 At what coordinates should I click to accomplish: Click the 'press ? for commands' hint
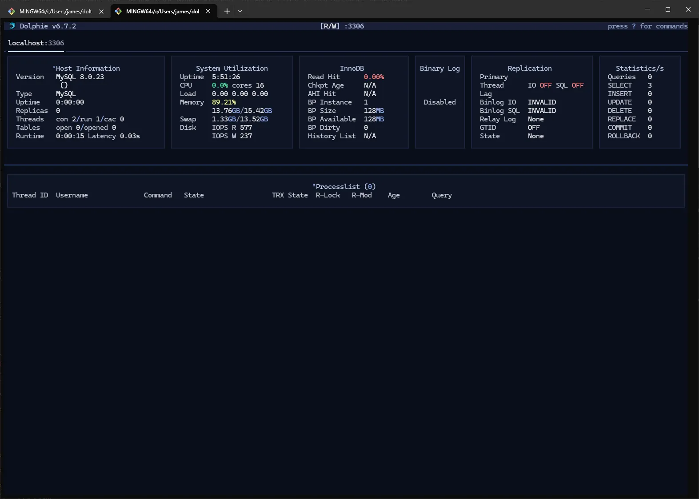point(647,26)
